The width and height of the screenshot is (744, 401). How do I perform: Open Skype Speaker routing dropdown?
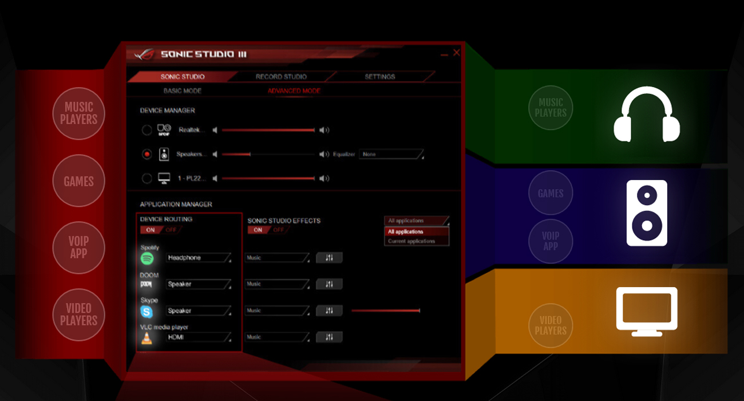(199, 310)
